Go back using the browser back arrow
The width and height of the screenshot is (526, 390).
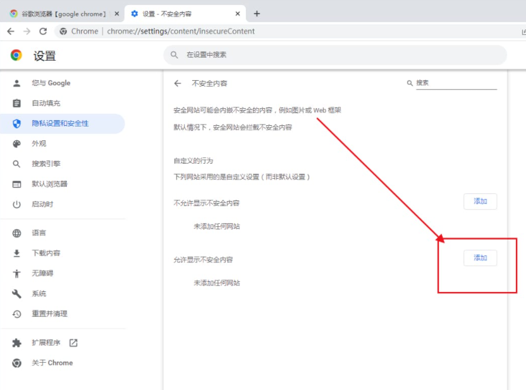[11, 32]
